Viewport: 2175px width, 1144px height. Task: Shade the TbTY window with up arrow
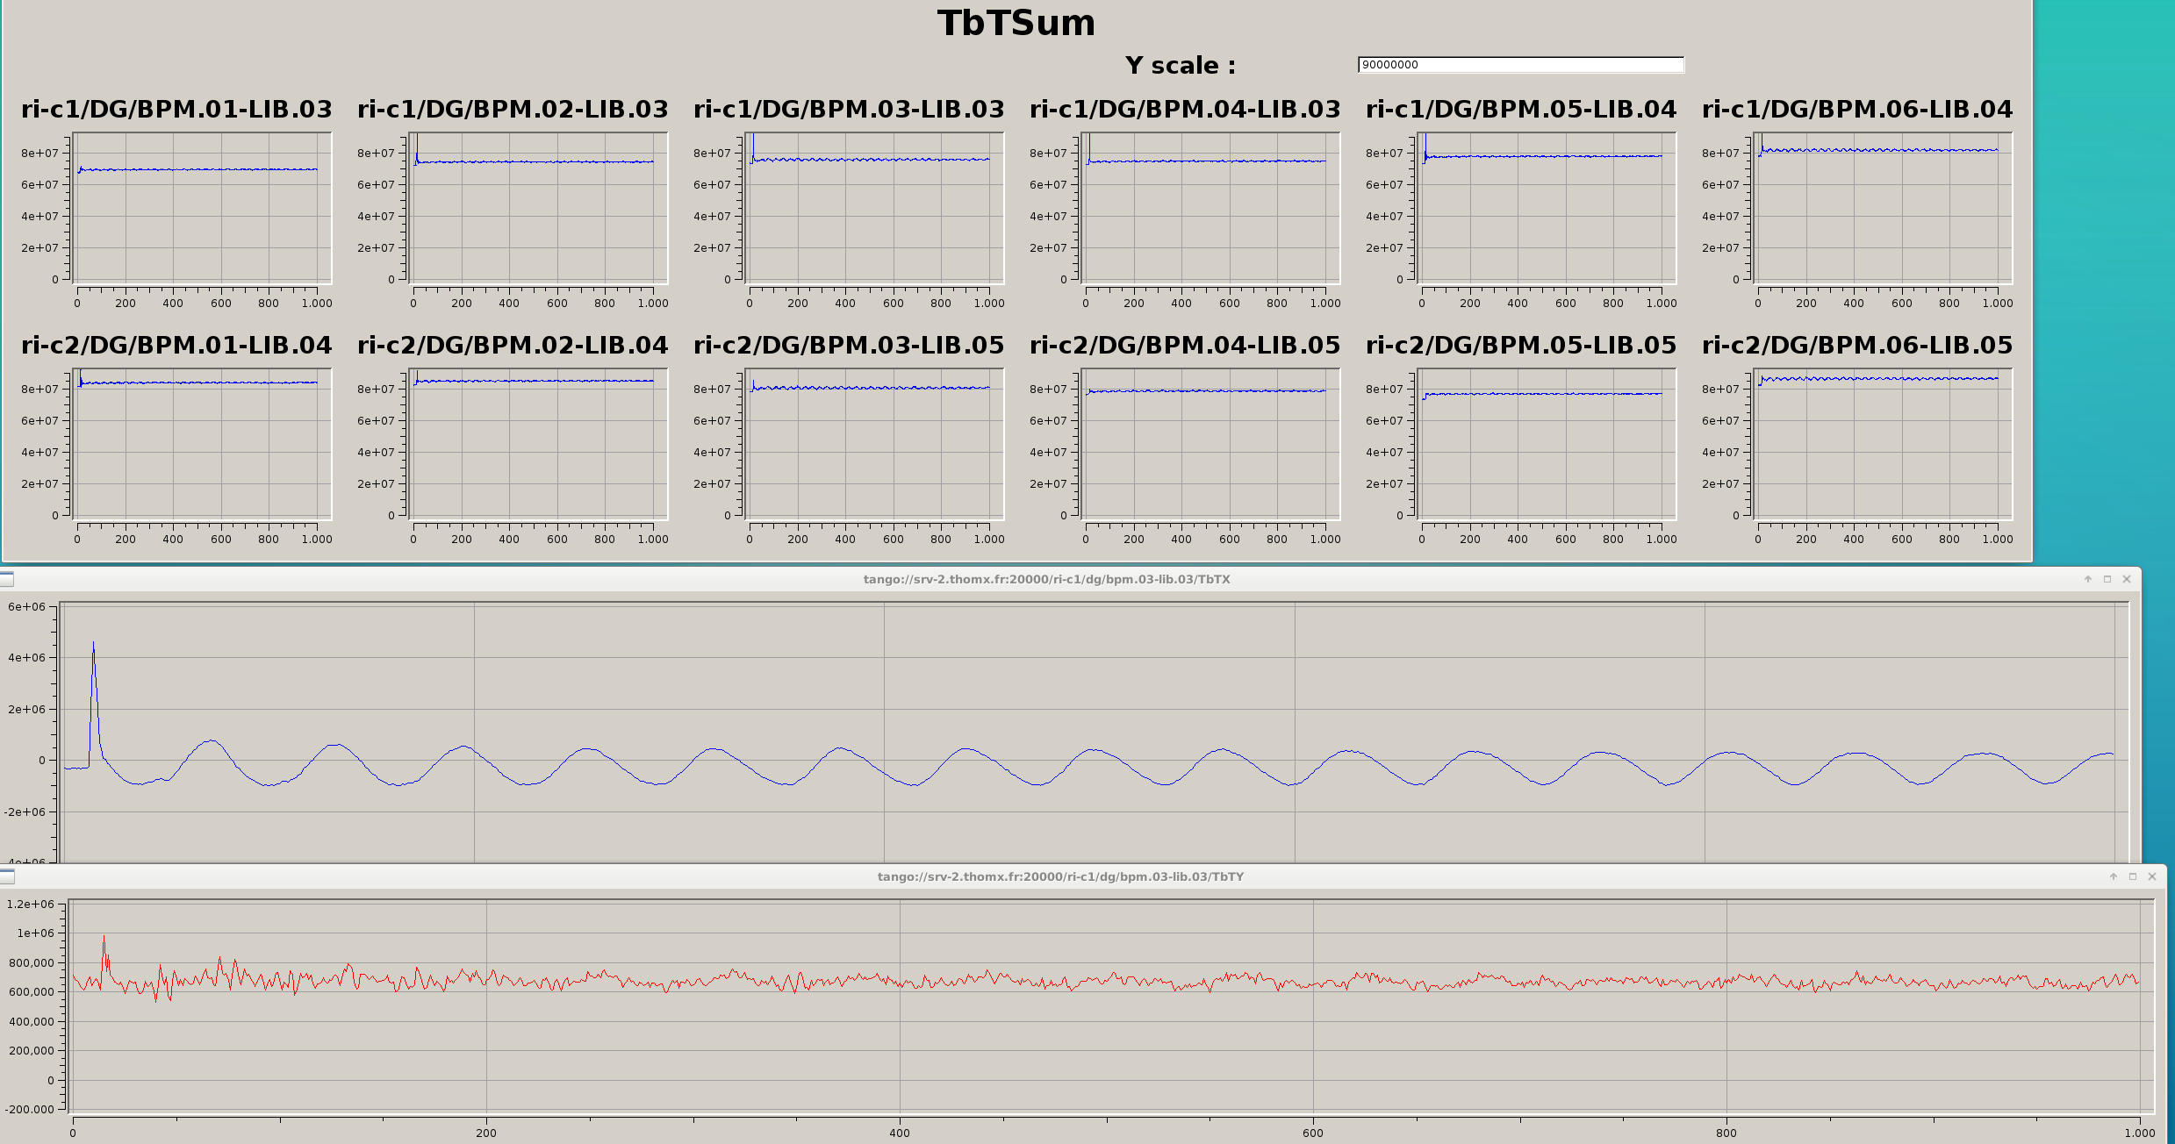[2114, 876]
